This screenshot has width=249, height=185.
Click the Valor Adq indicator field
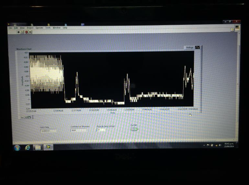(48, 131)
